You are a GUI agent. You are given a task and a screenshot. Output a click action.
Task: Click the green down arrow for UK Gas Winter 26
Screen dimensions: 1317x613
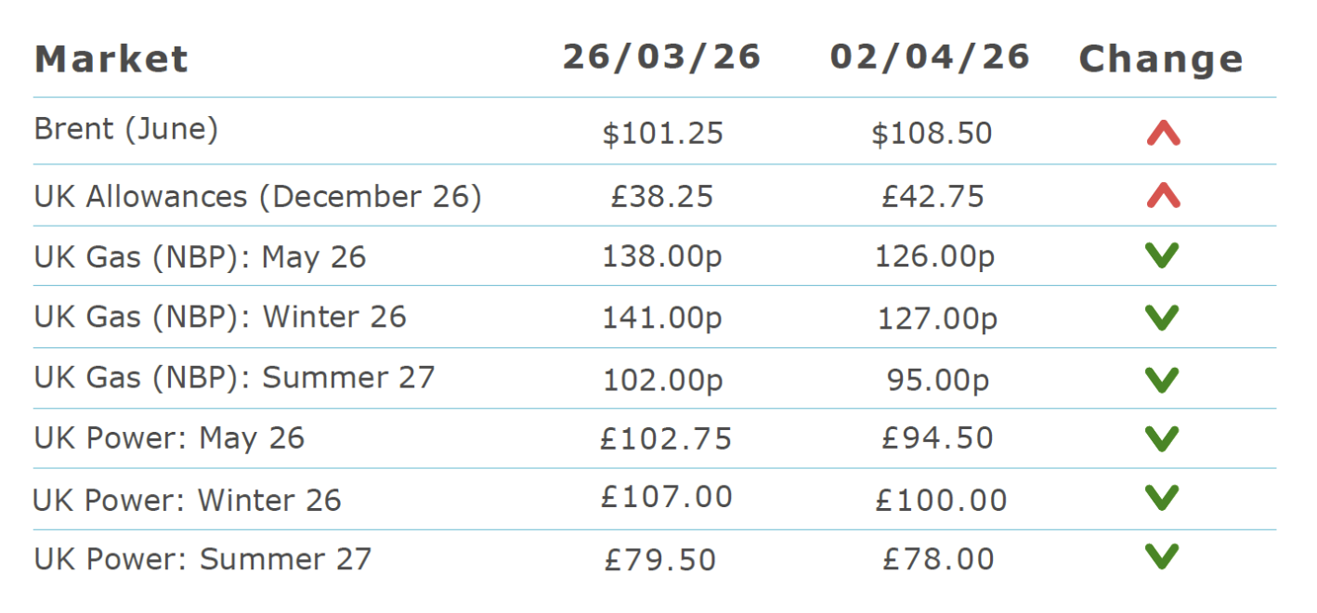tap(1162, 318)
